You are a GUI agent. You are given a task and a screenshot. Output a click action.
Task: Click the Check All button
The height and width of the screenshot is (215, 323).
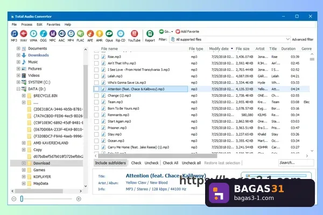(171, 163)
